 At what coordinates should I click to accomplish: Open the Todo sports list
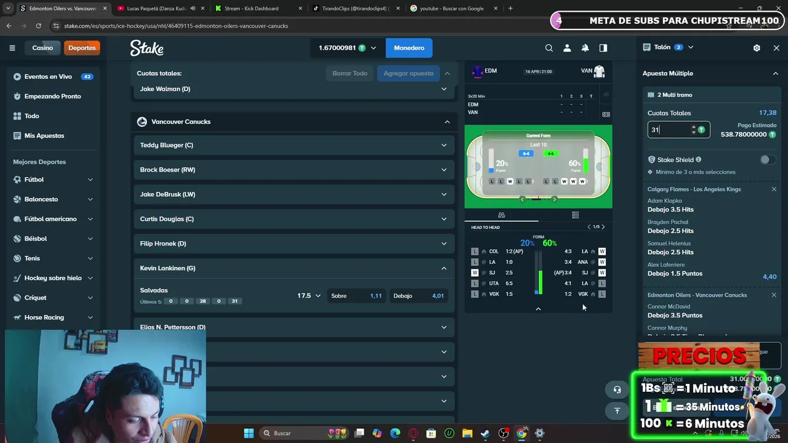53,116
